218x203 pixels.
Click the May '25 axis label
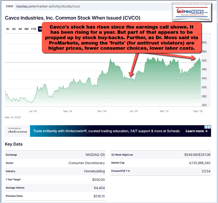click(x=198, y=111)
